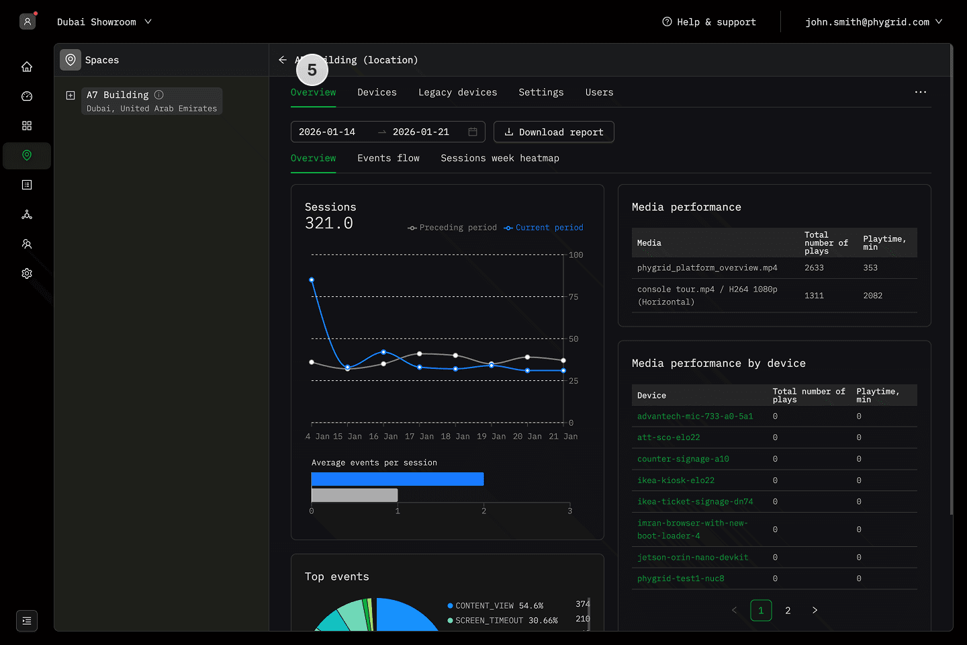Open the settings gear icon in sidebar
The image size is (967, 645).
tap(27, 273)
